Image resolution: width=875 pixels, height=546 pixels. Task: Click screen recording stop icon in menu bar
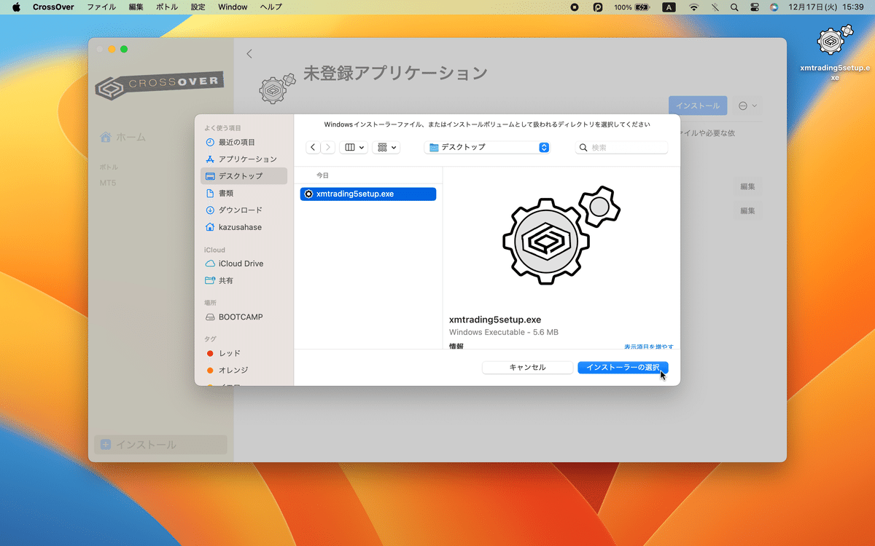click(x=575, y=7)
